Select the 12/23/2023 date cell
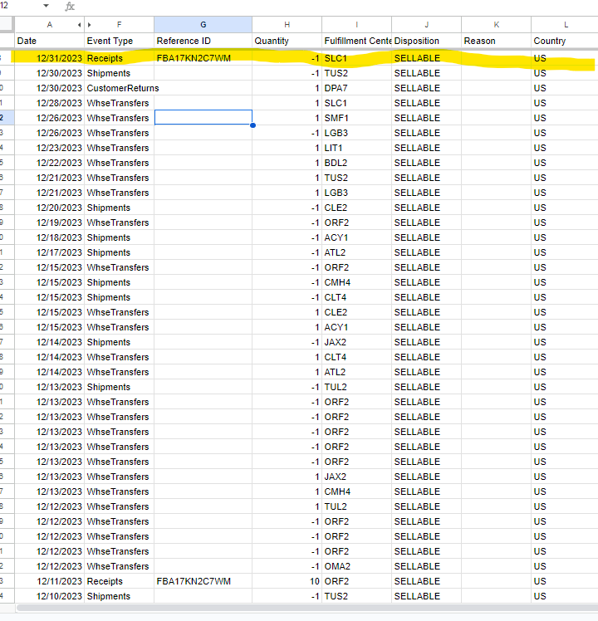Image resolution: width=598 pixels, height=621 pixels. pos(50,148)
